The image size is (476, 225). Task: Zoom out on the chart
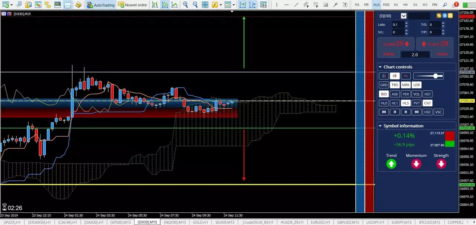pyautogui.click(x=195, y=5)
